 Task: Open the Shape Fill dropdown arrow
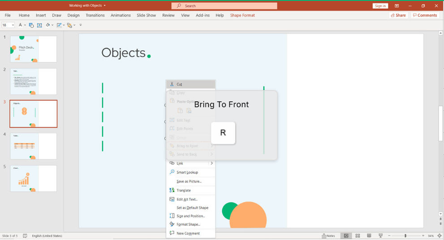pyautogui.click(x=52, y=25)
